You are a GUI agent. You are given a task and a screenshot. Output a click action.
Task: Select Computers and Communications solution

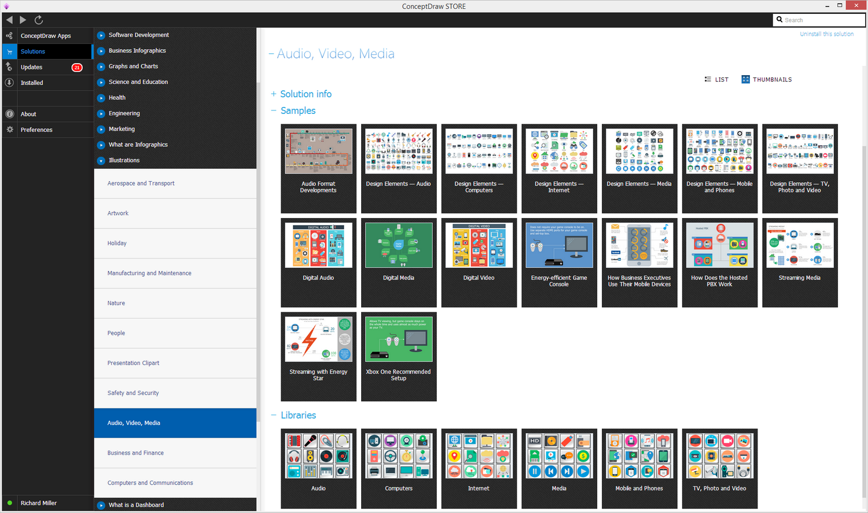coord(175,483)
